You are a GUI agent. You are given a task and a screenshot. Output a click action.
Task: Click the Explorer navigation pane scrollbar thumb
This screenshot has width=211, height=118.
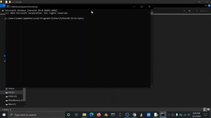coord(24,94)
